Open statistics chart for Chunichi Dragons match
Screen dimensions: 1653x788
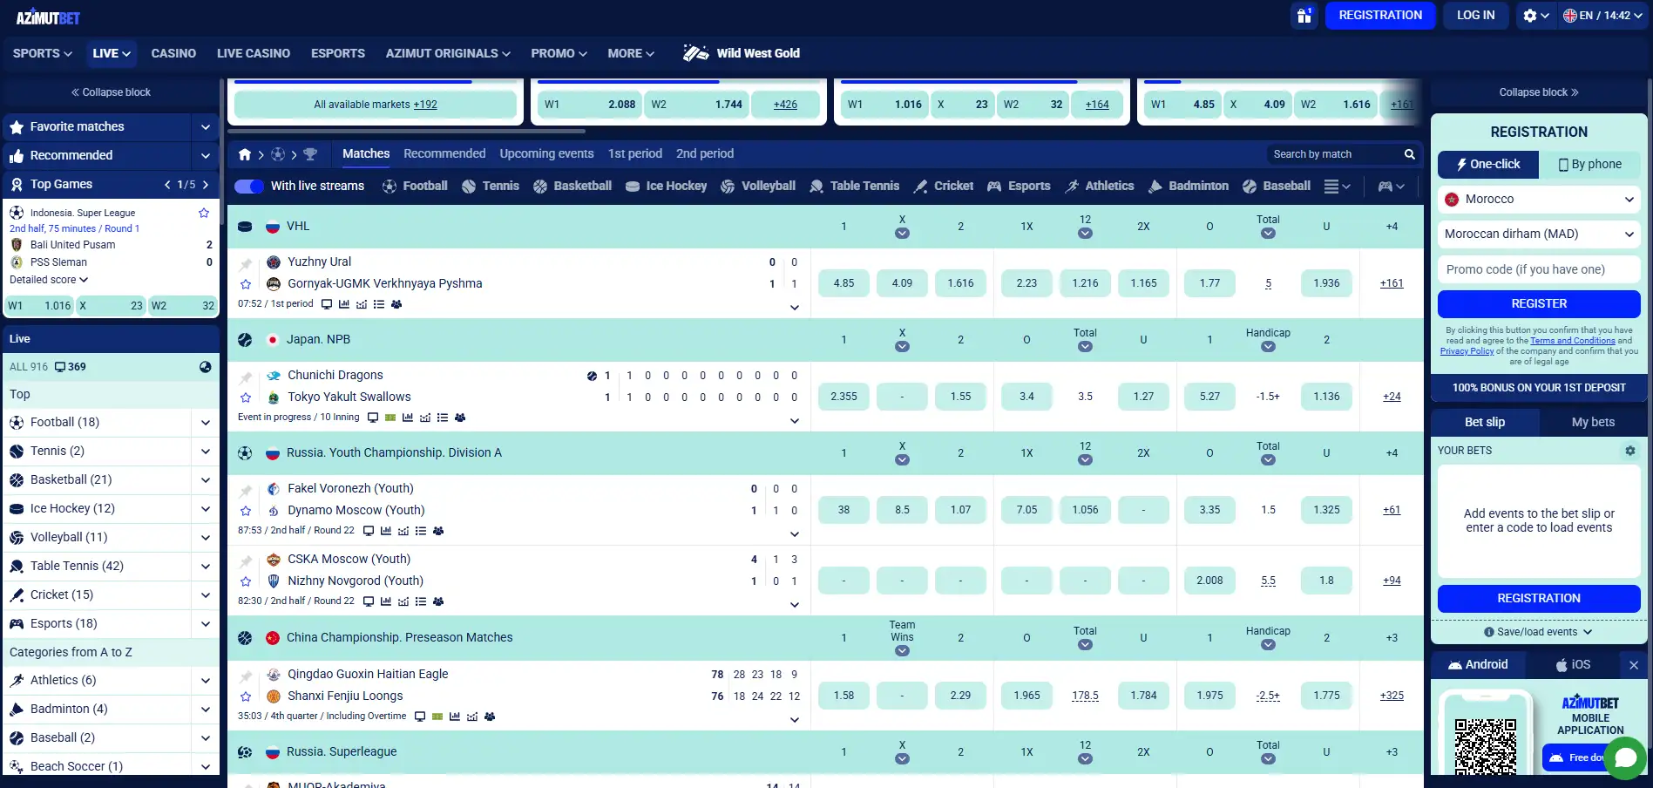(408, 418)
